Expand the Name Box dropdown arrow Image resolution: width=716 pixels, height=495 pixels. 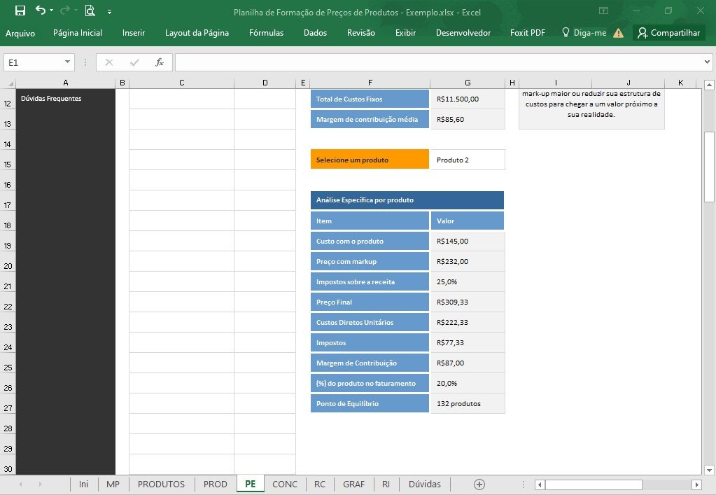[67, 62]
